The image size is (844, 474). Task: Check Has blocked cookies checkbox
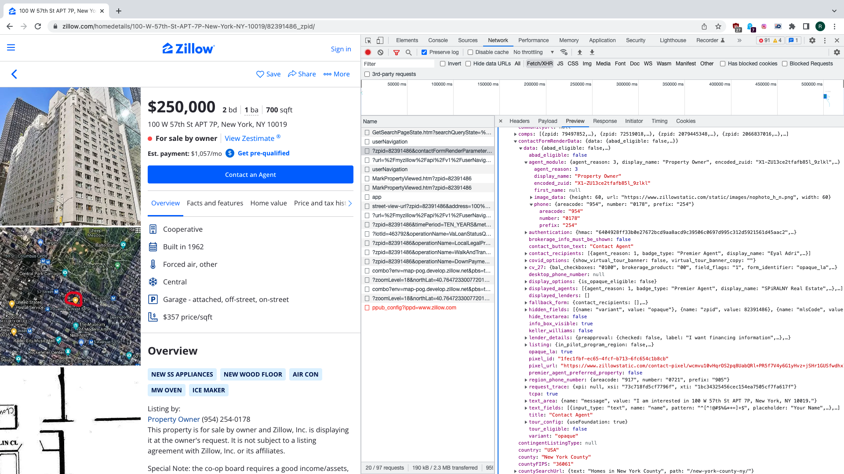click(x=723, y=64)
